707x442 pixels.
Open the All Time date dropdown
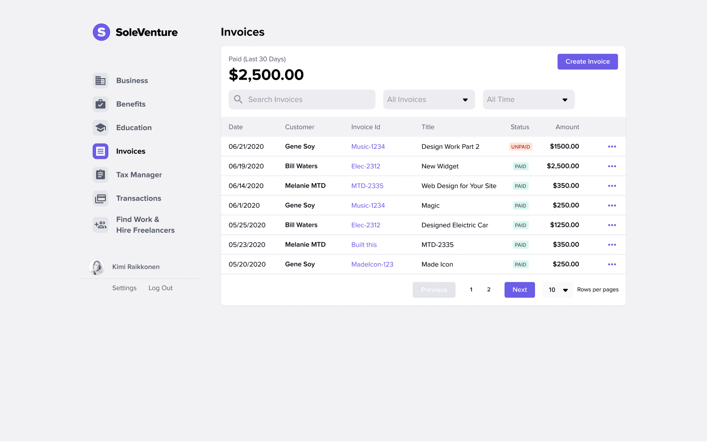(528, 99)
